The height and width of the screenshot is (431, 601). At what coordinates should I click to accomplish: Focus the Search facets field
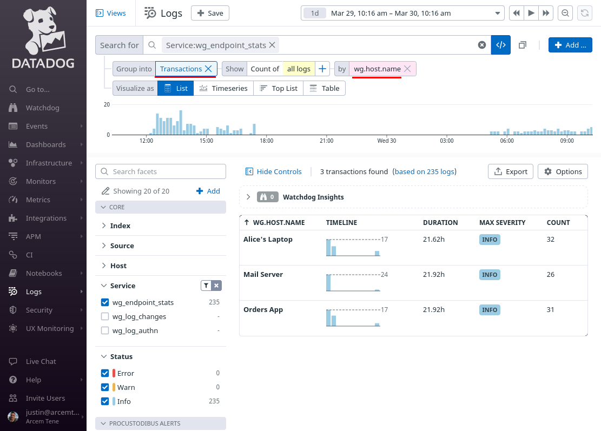coord(161,171)
